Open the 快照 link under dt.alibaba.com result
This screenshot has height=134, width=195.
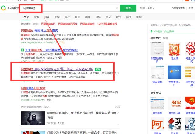coord(49,100)
